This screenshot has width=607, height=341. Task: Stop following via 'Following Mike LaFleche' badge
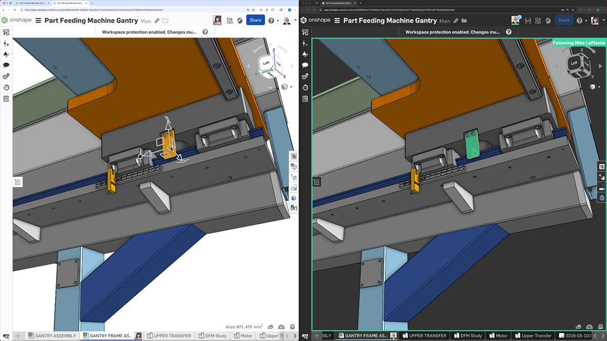coord(579,43)
